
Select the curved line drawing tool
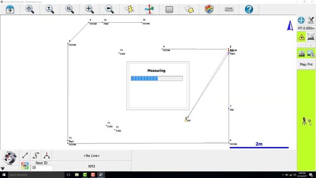(x=36, y=155)
